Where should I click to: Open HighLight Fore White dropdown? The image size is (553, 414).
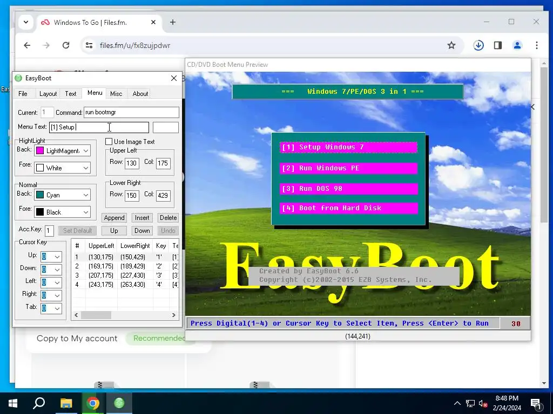(x=86, y=168)
